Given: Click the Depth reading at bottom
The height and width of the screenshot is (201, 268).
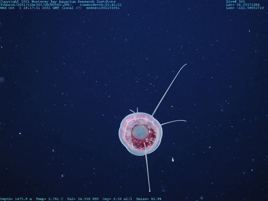Looking at the screenshot, I should [x=16, y=199].
